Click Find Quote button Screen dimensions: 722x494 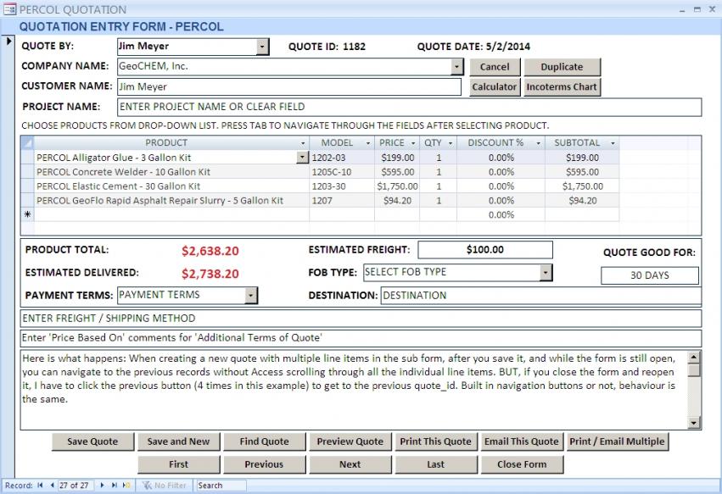click(x=265, y=441)
